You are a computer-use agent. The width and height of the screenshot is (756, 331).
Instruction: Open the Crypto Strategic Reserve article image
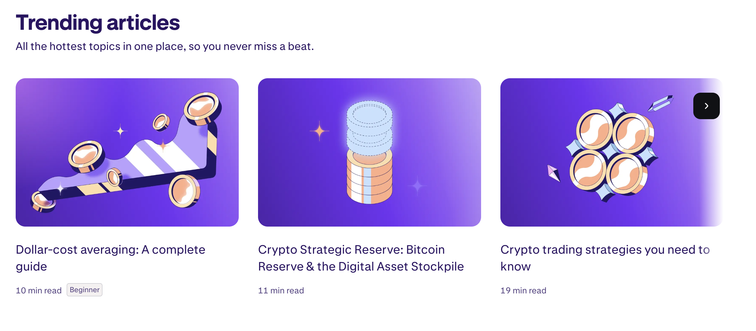tap(370, 152)
